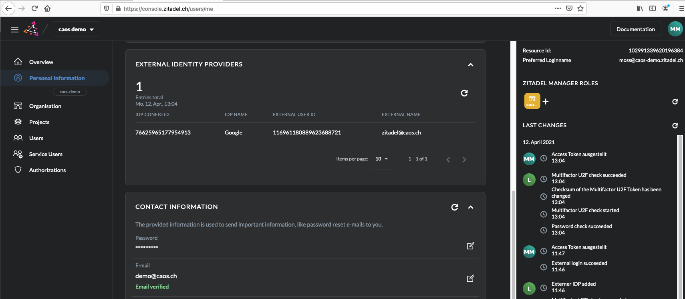The width and height of the screenshot is (685, 299).
Task: Refresh the Last Changes list
Action: click(675, 126)
